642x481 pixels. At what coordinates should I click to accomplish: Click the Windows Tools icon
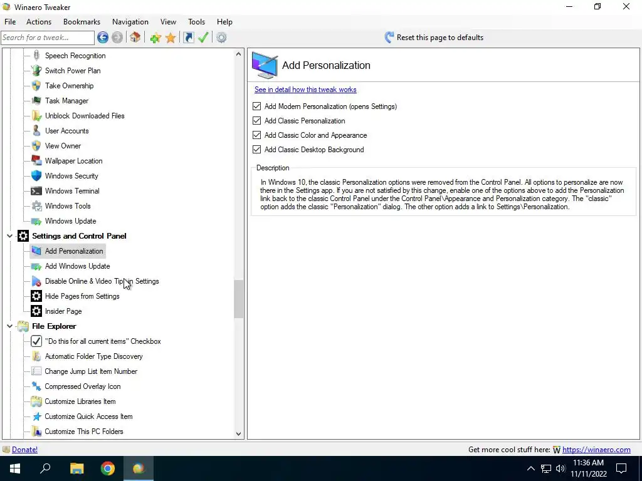coord(36,206)
